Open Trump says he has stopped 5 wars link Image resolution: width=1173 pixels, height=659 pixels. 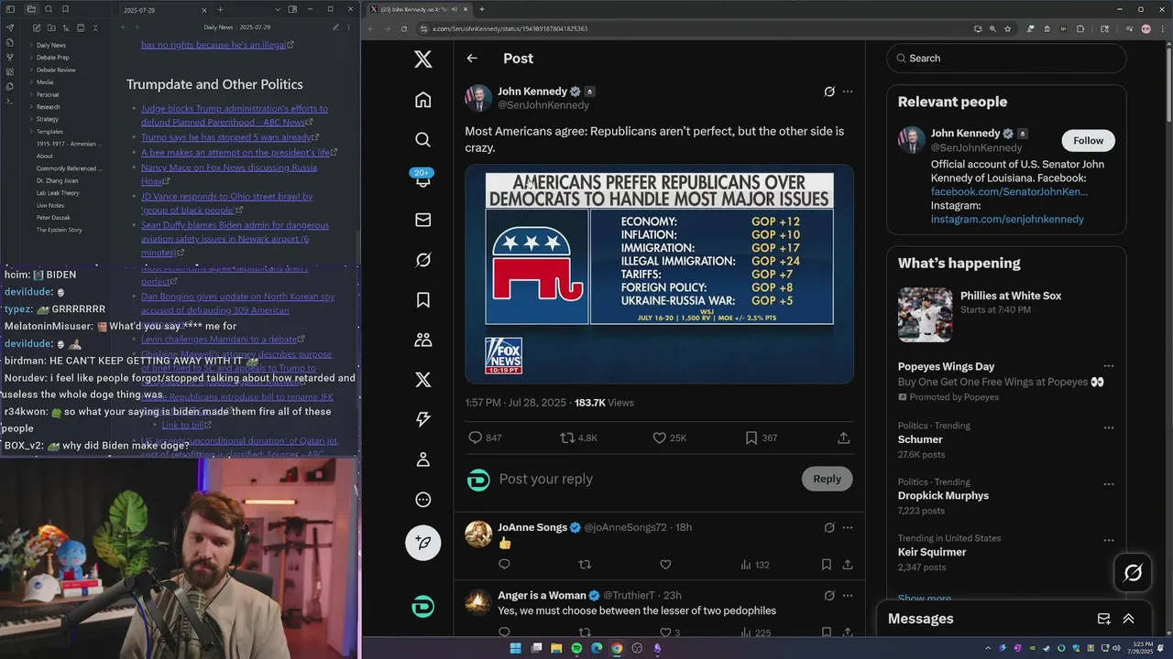[225, 137]
